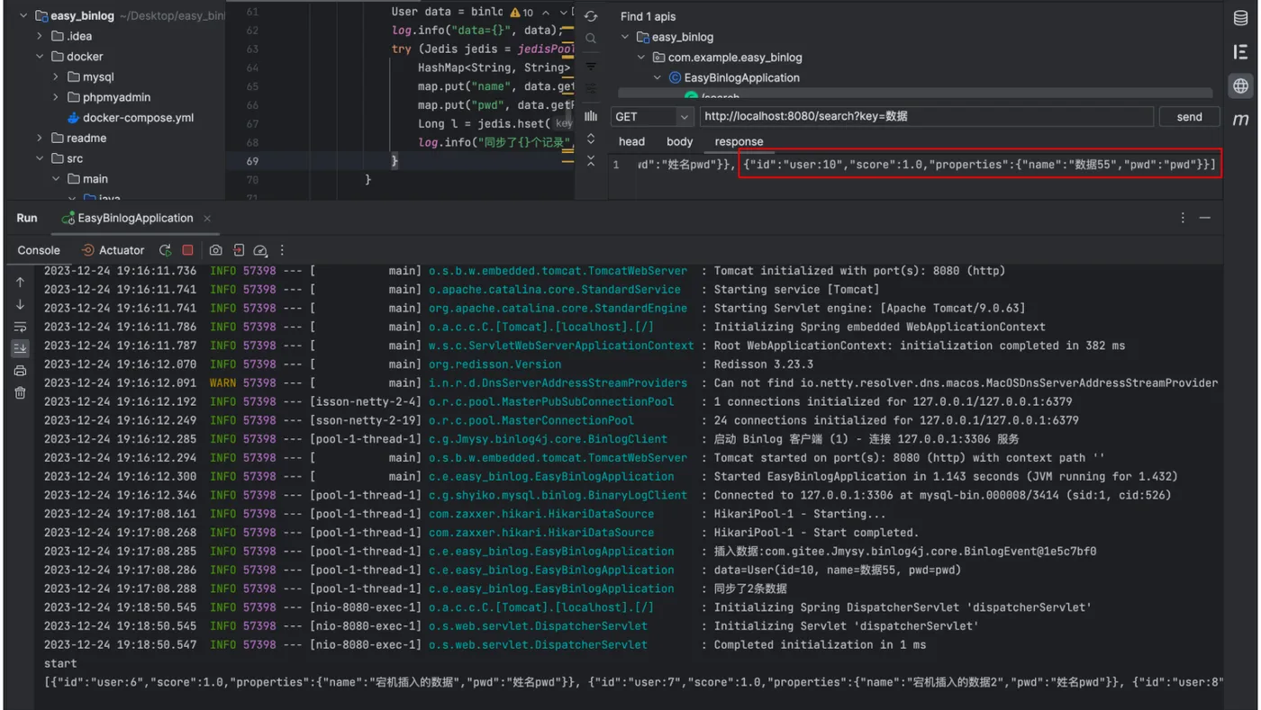Image resolution: width=1261 pixels, height=710 pixels.
Task: Toggle scroll to end of console
Action: pos(20,348)
